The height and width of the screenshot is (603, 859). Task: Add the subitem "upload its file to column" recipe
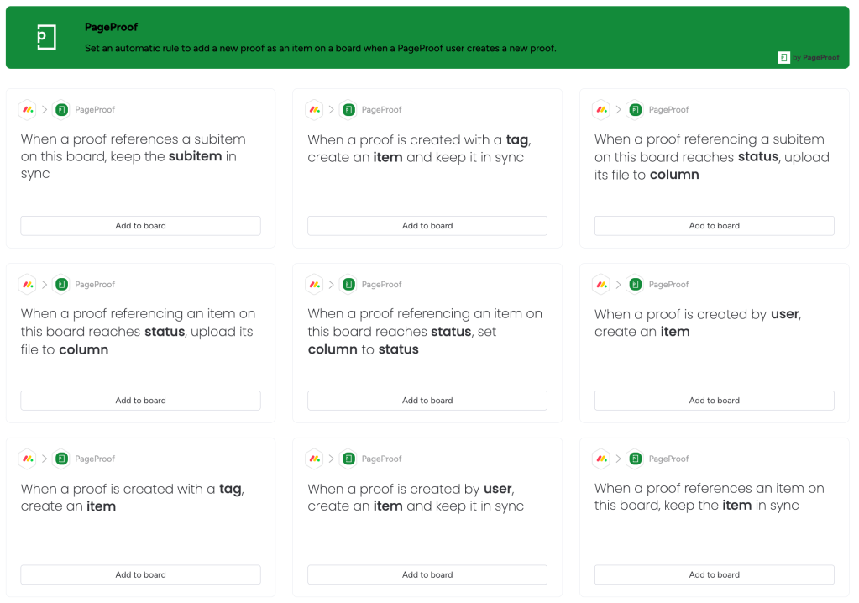tap(714, 226)
